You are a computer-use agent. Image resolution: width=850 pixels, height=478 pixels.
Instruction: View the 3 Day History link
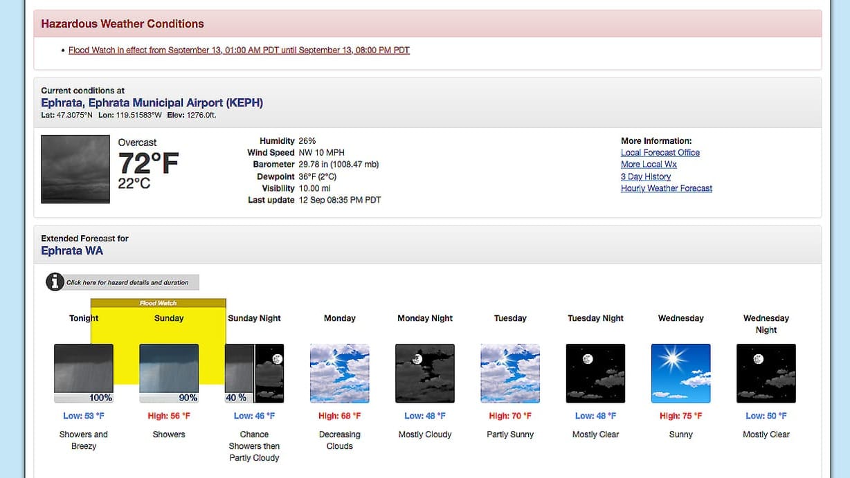[x=646, y=176]
